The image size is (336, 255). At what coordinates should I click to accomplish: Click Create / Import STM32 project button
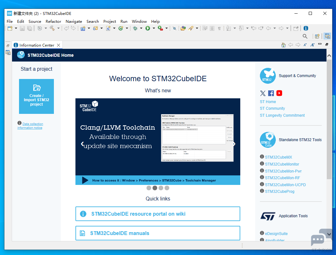[x=36, y=96]
